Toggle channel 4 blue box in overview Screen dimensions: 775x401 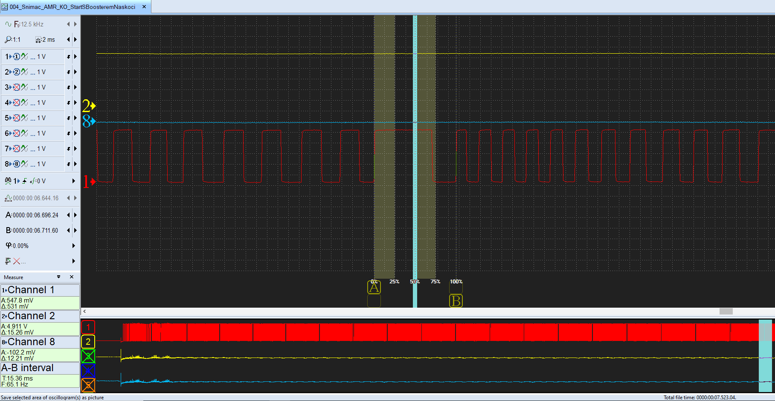[x=88, y=371]
